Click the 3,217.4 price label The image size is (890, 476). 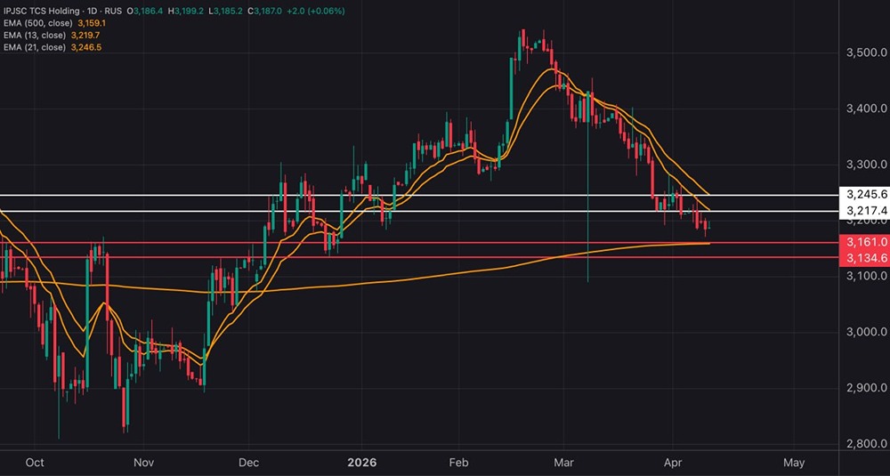click(866, 211)
